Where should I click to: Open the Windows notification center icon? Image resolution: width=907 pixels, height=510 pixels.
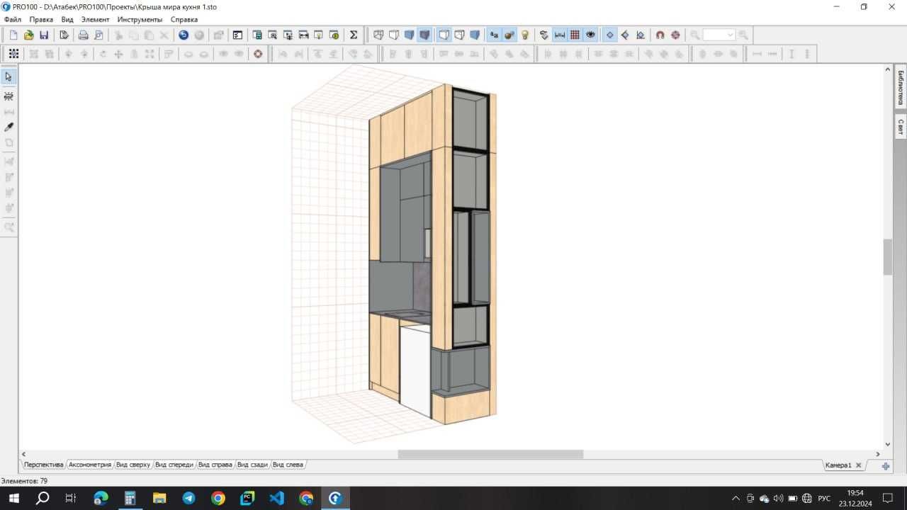click(887, 498)
